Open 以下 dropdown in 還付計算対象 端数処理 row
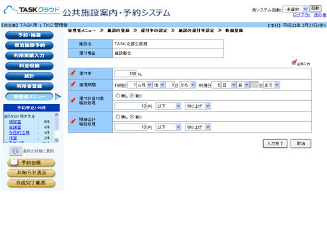The image size is (327, 245). click(x=168, y=106)
